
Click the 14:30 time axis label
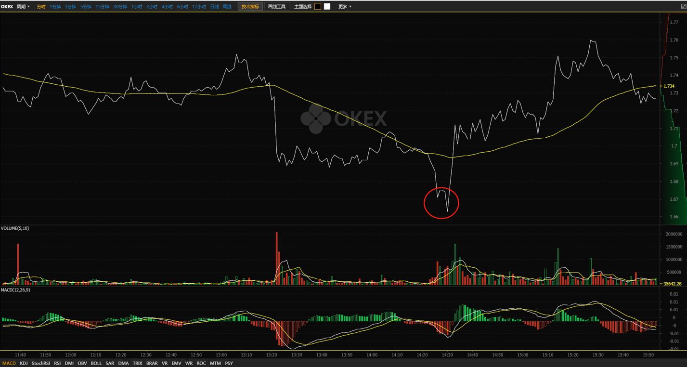pyautogui.click(x=447, y=355)
